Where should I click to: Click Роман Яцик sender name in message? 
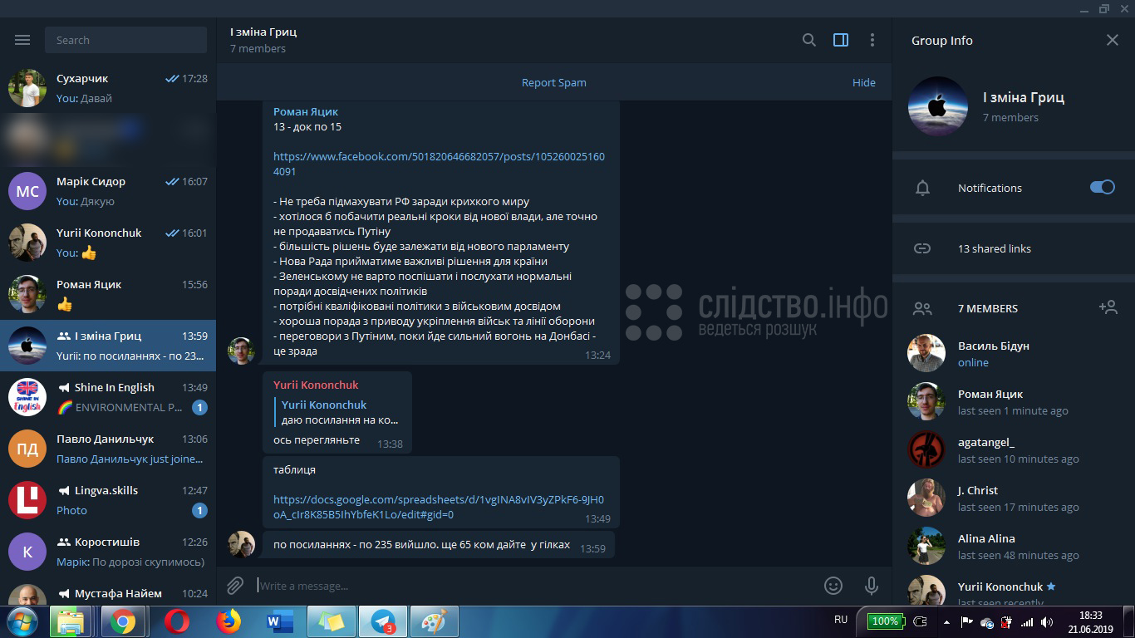(x=306, y=111)
